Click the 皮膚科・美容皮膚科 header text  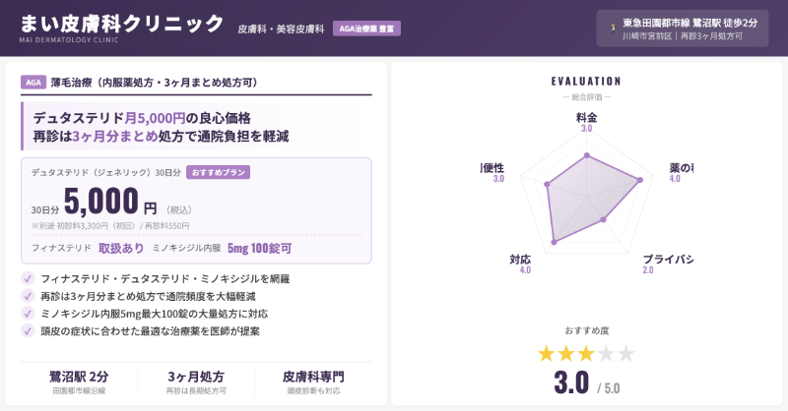click(281, 29)
